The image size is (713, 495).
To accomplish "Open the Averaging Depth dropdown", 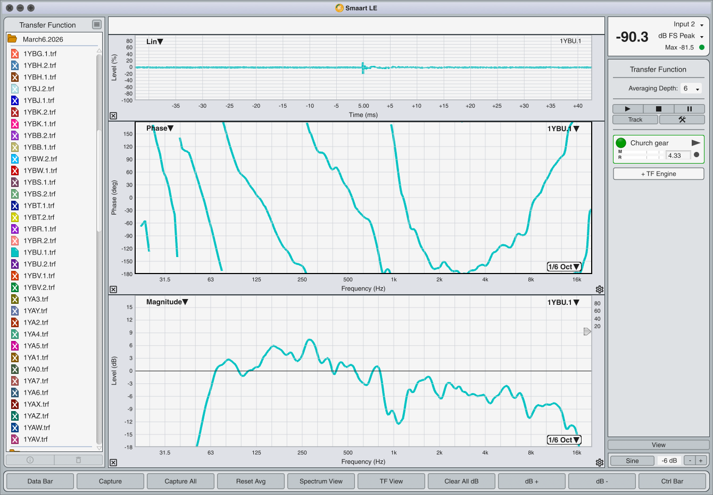I will [691, 89].
